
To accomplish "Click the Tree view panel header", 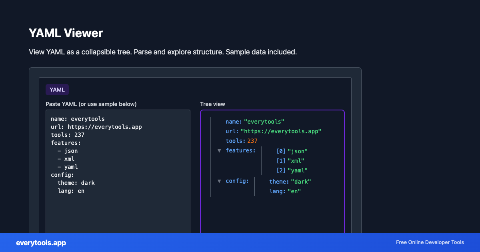I will pos(212,104).
